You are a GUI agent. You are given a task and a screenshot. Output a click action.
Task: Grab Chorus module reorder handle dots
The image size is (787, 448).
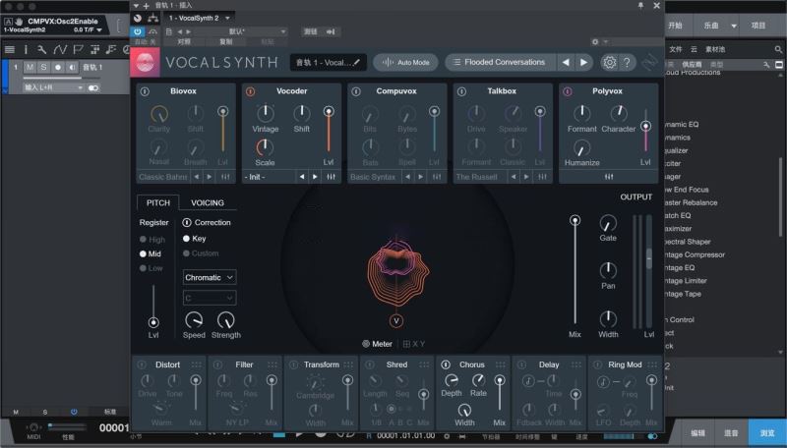click(x=501, y=364)
